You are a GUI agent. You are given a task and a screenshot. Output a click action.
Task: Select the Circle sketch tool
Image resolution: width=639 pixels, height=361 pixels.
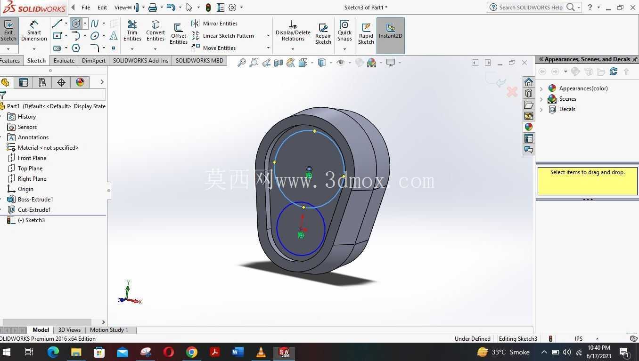pyautogui.click(x=76, y=23)
